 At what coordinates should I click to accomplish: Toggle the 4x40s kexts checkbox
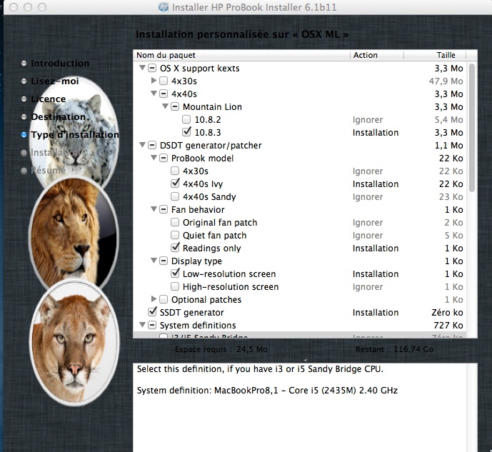[164, 94]
